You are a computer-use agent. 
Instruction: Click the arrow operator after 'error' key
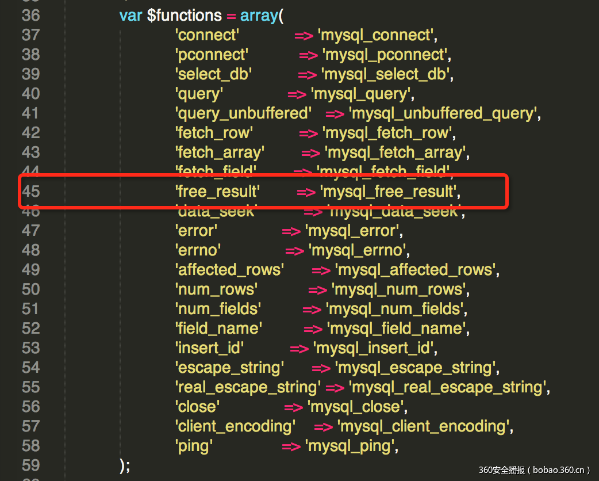pos(291,231)
